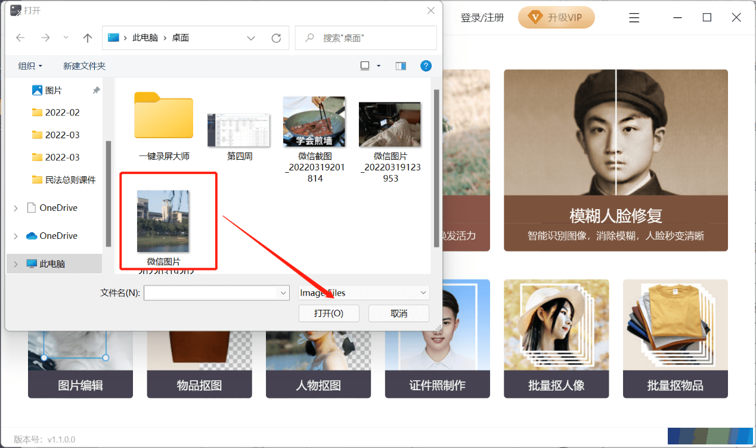
Task: Open the 证件照制作 feature
Action: pyautogui.click(x=438, y=338)
